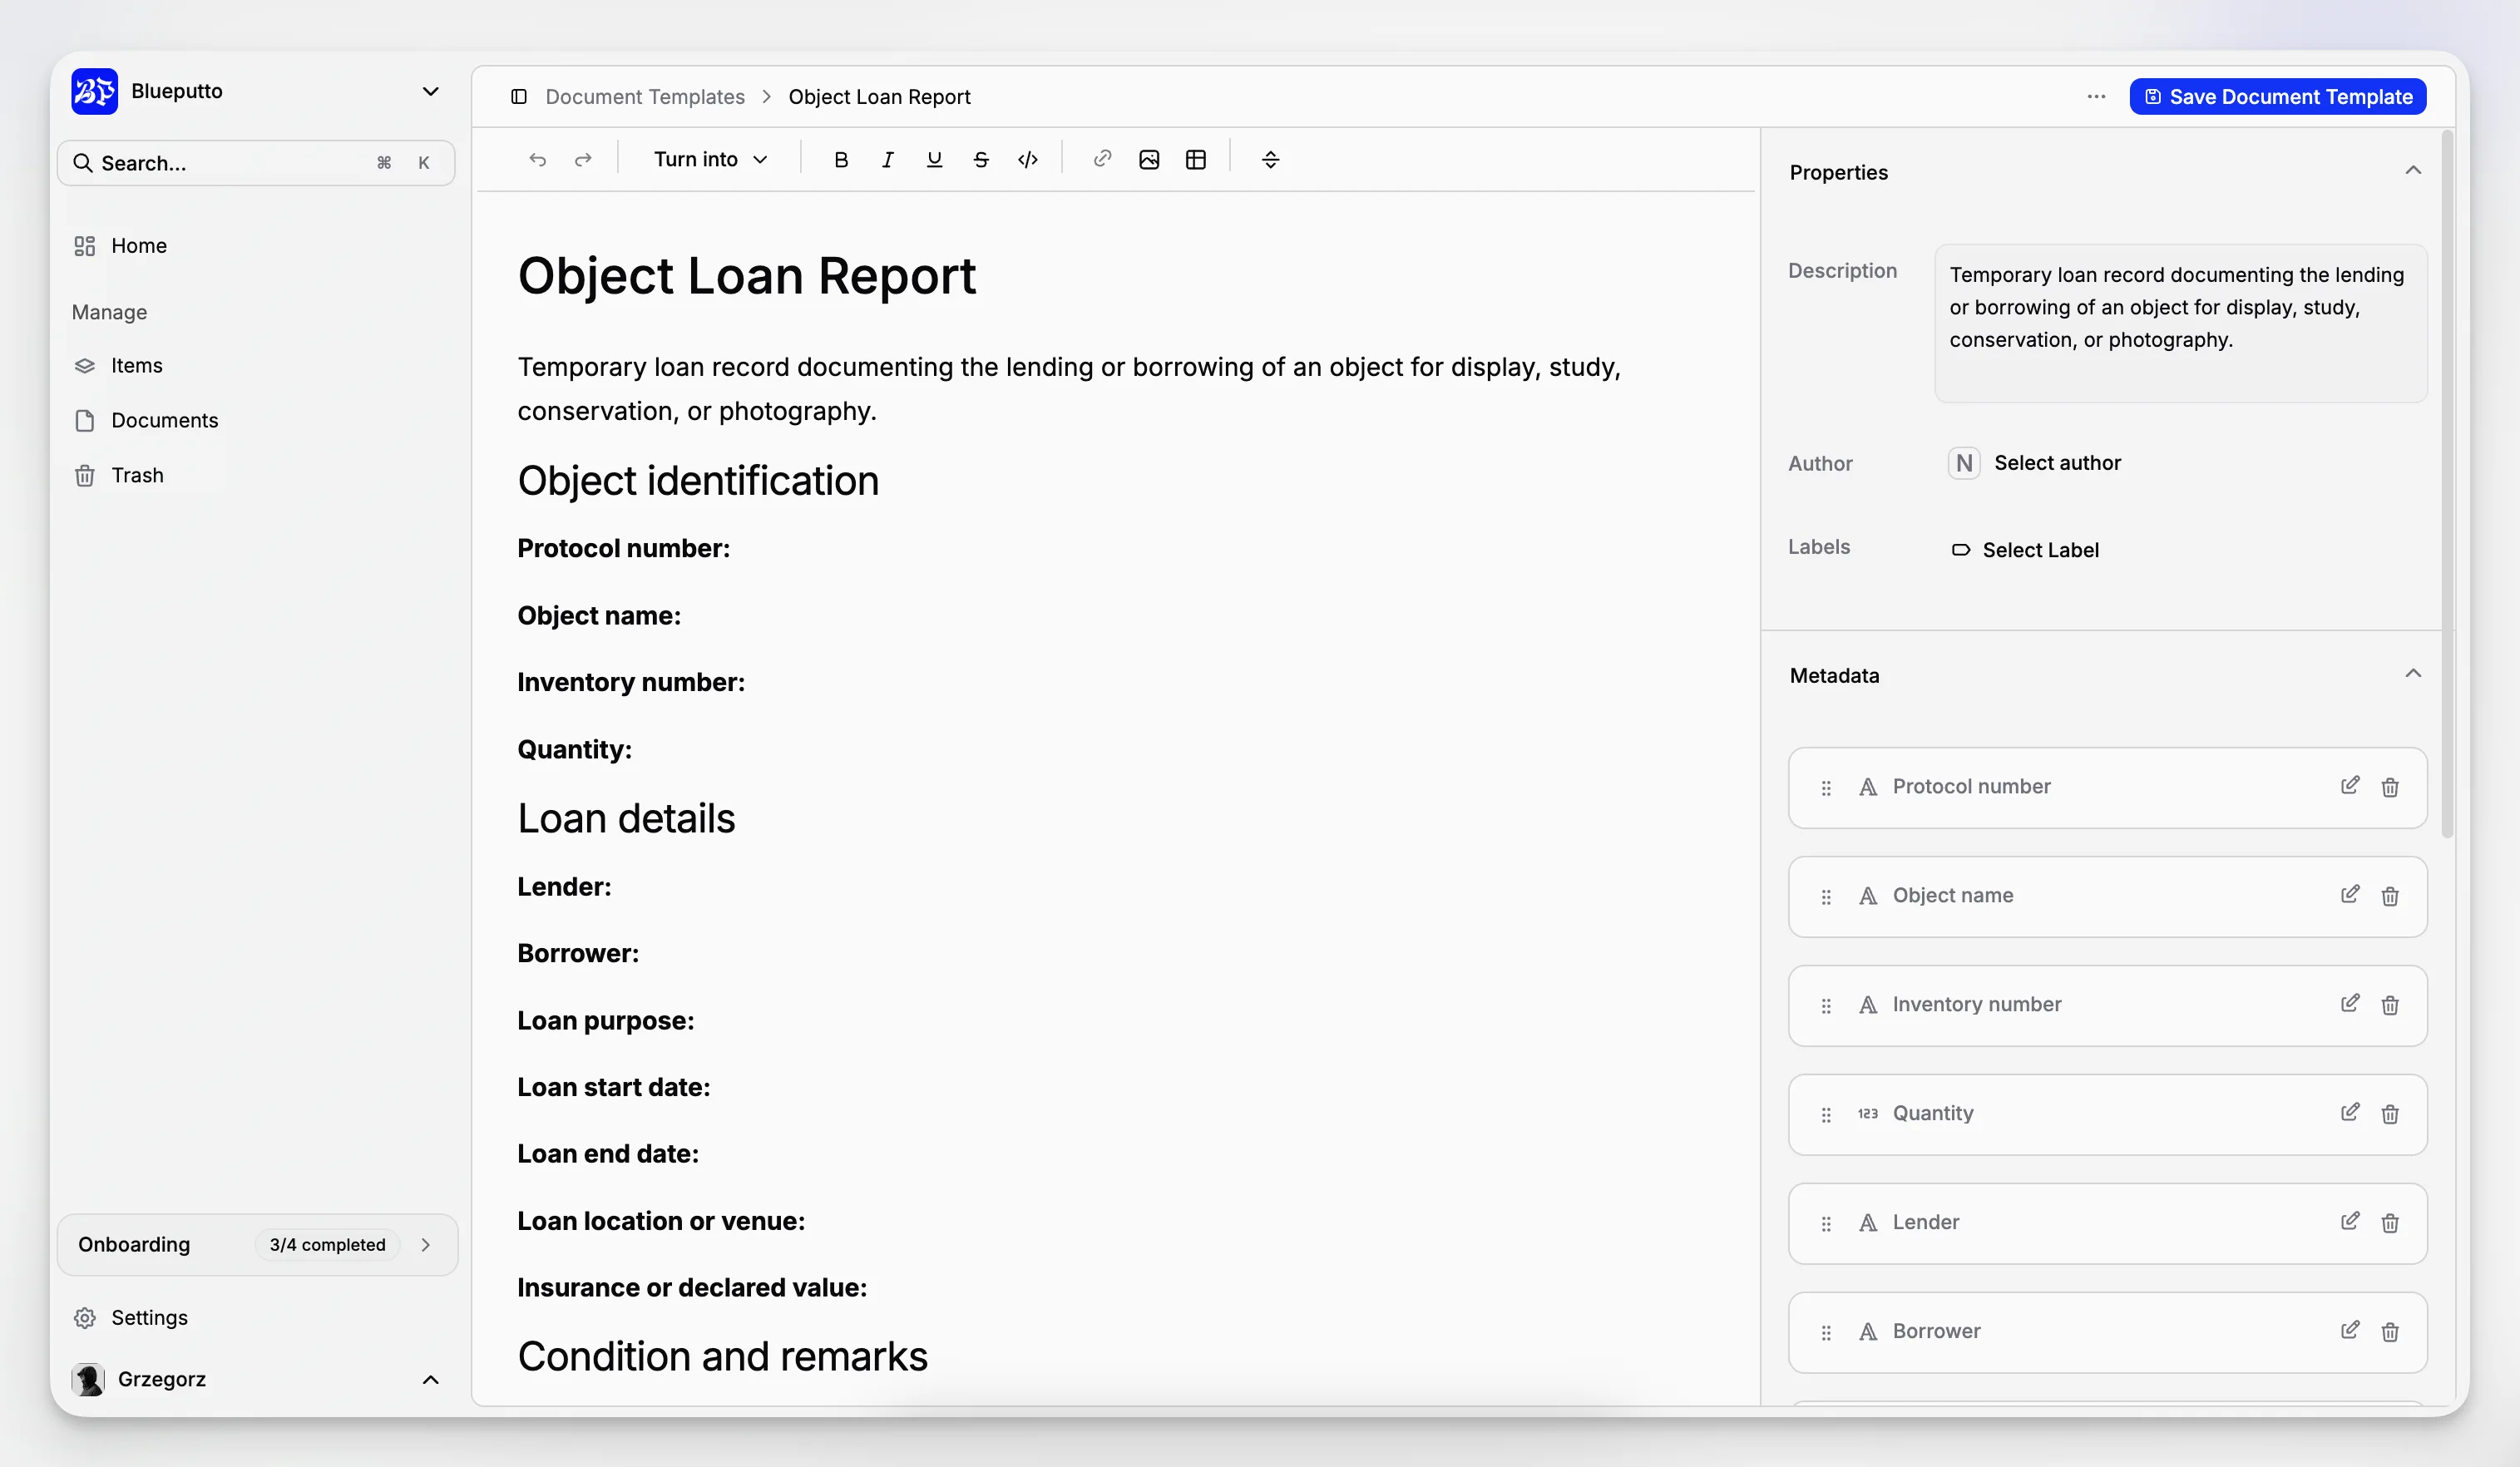Viewport: 2520px width, 1467px height.
Task: Toggle italic formatting
Action: pyautogui.click(x=887, y=160)
